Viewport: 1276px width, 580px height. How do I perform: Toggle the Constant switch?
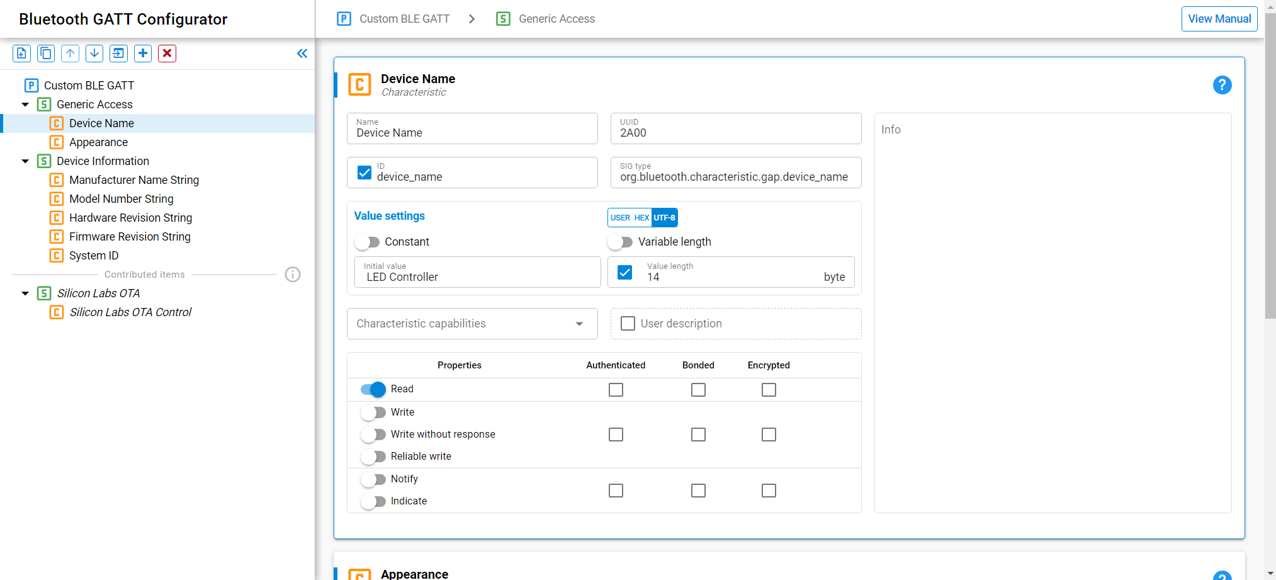tap(367, 242)
